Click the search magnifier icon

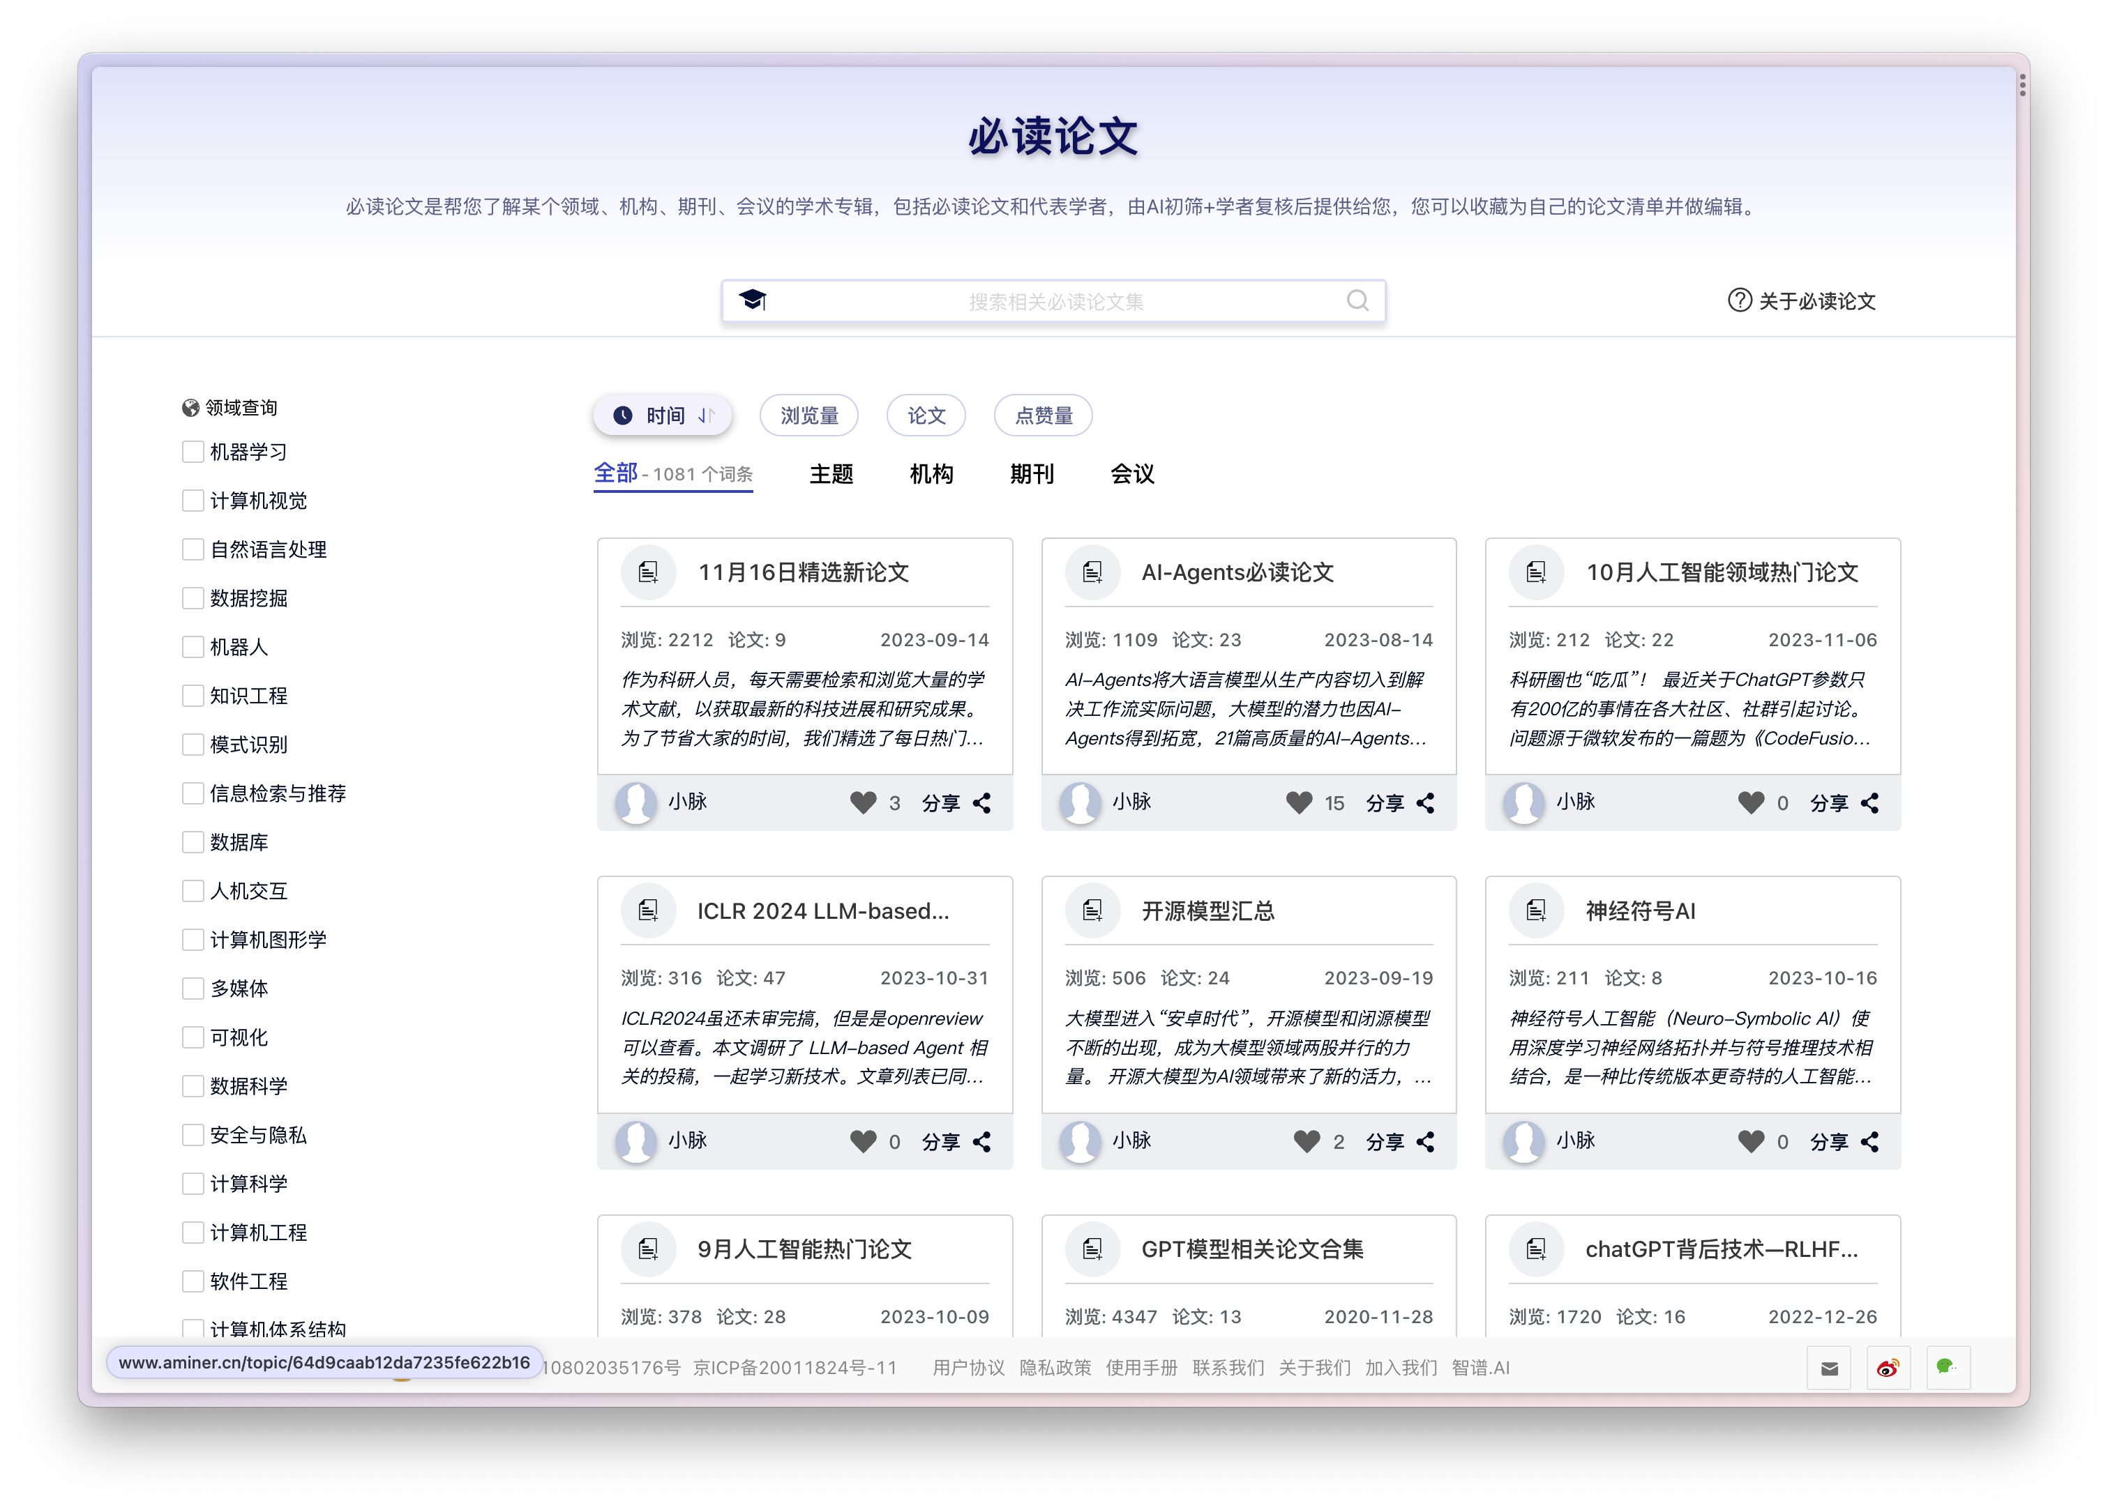[1357, 300]
